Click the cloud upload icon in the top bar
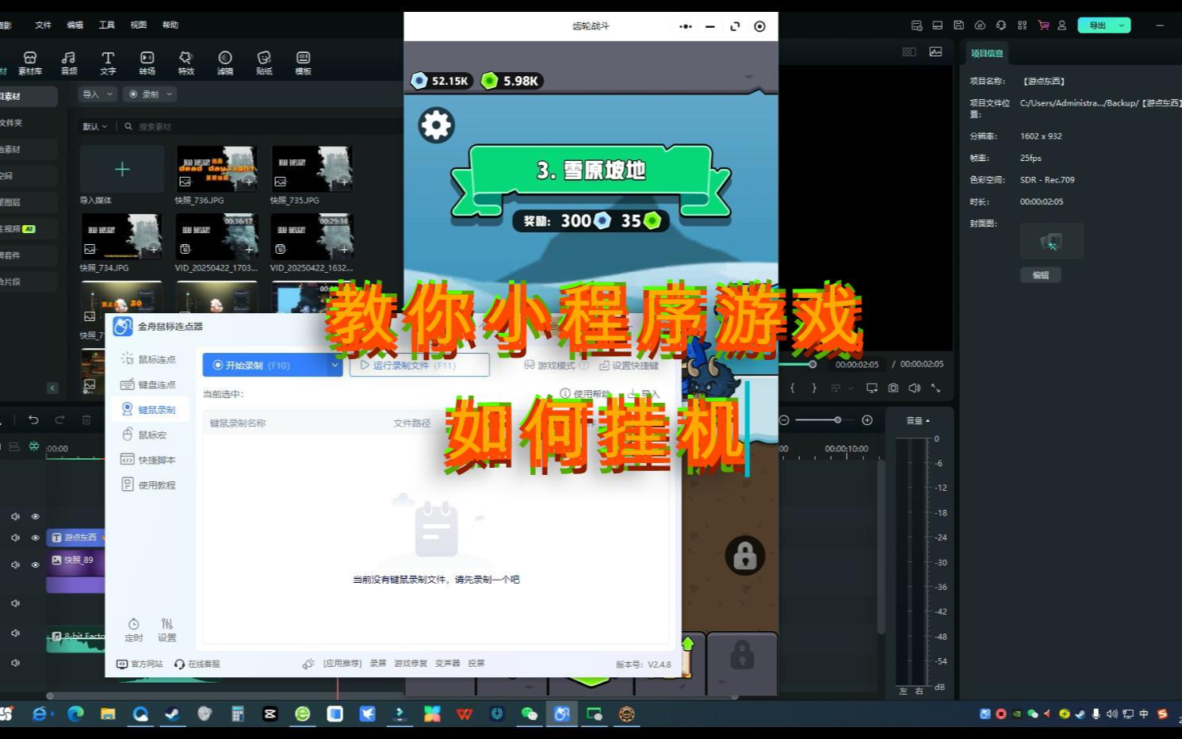Image resolution: width=1182 pixels, height=739 pixels. pos(980,25)
